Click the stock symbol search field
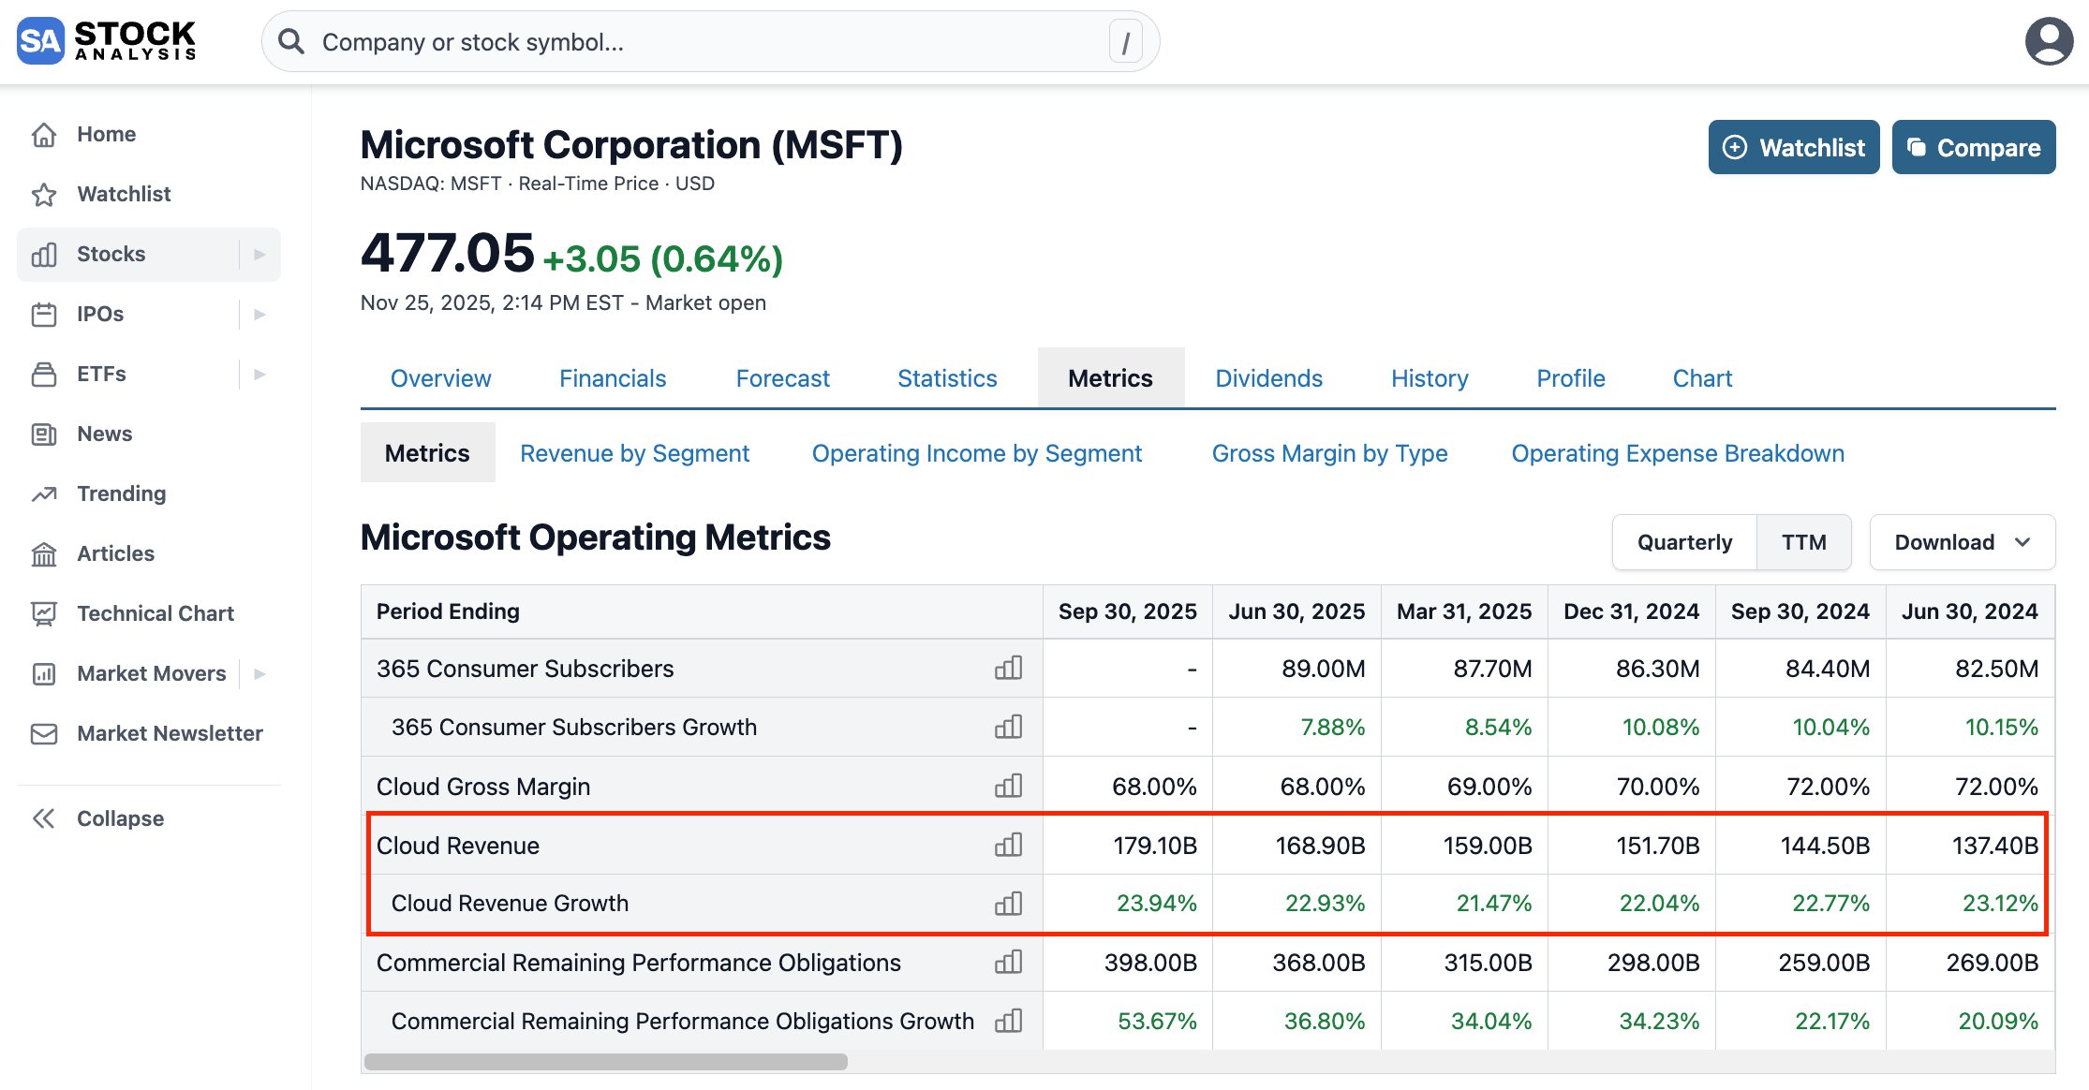This screenshot has height=1090, width=2089. (x=712, y=41)
